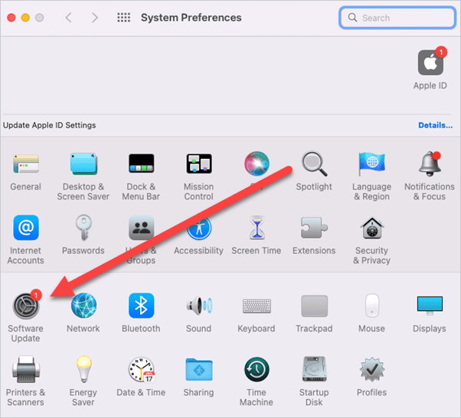
Task: Open the Extensions pane
Action: [314, 228]
